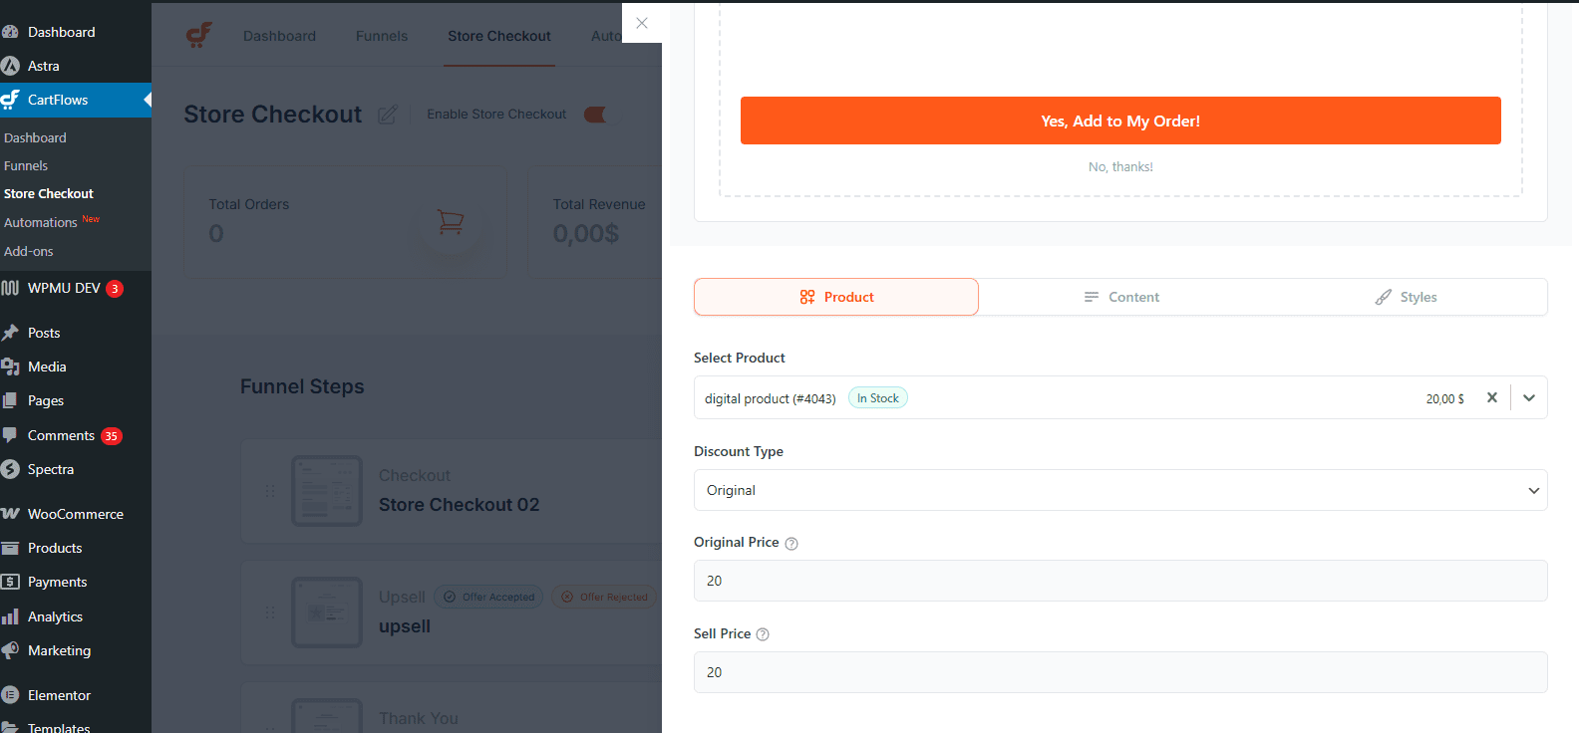Screen dimensions: 1579x733
Task: Grab the drag handle for upsell step
Action: 270,612
